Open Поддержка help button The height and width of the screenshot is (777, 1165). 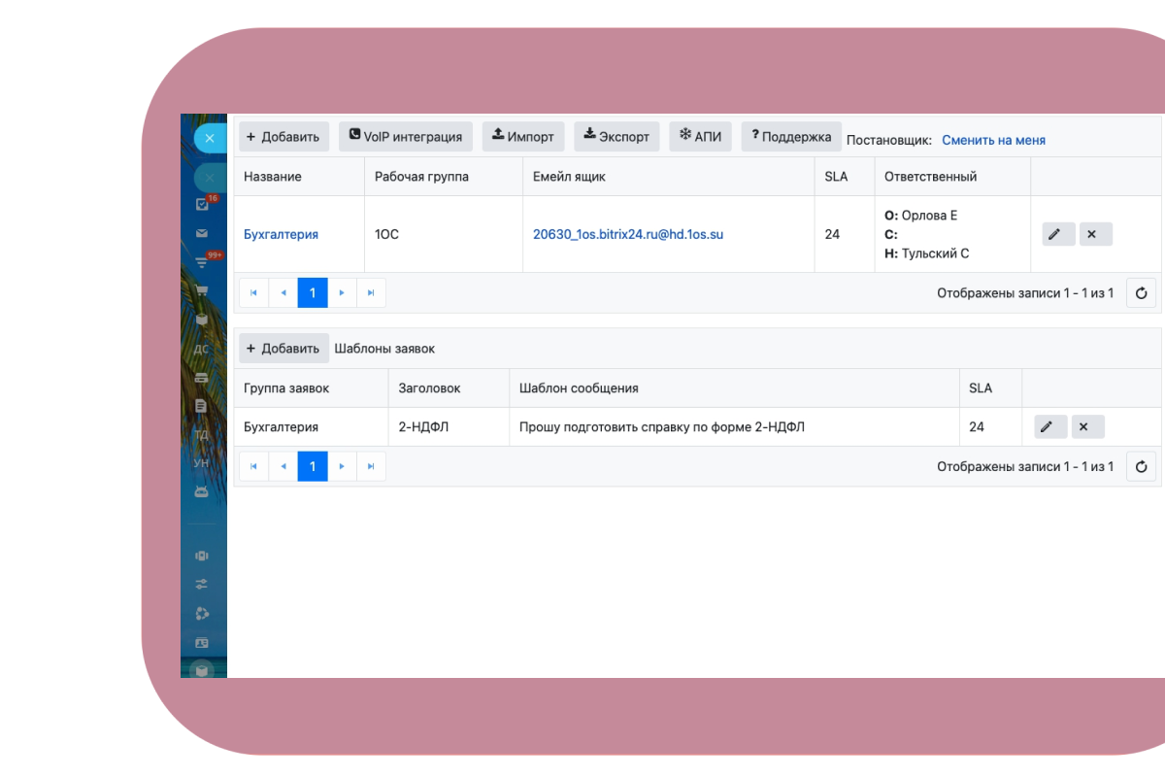coord(790,137)
